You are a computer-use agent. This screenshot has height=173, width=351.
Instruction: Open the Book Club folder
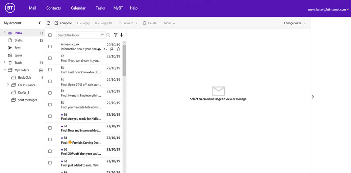click(24, 78)
